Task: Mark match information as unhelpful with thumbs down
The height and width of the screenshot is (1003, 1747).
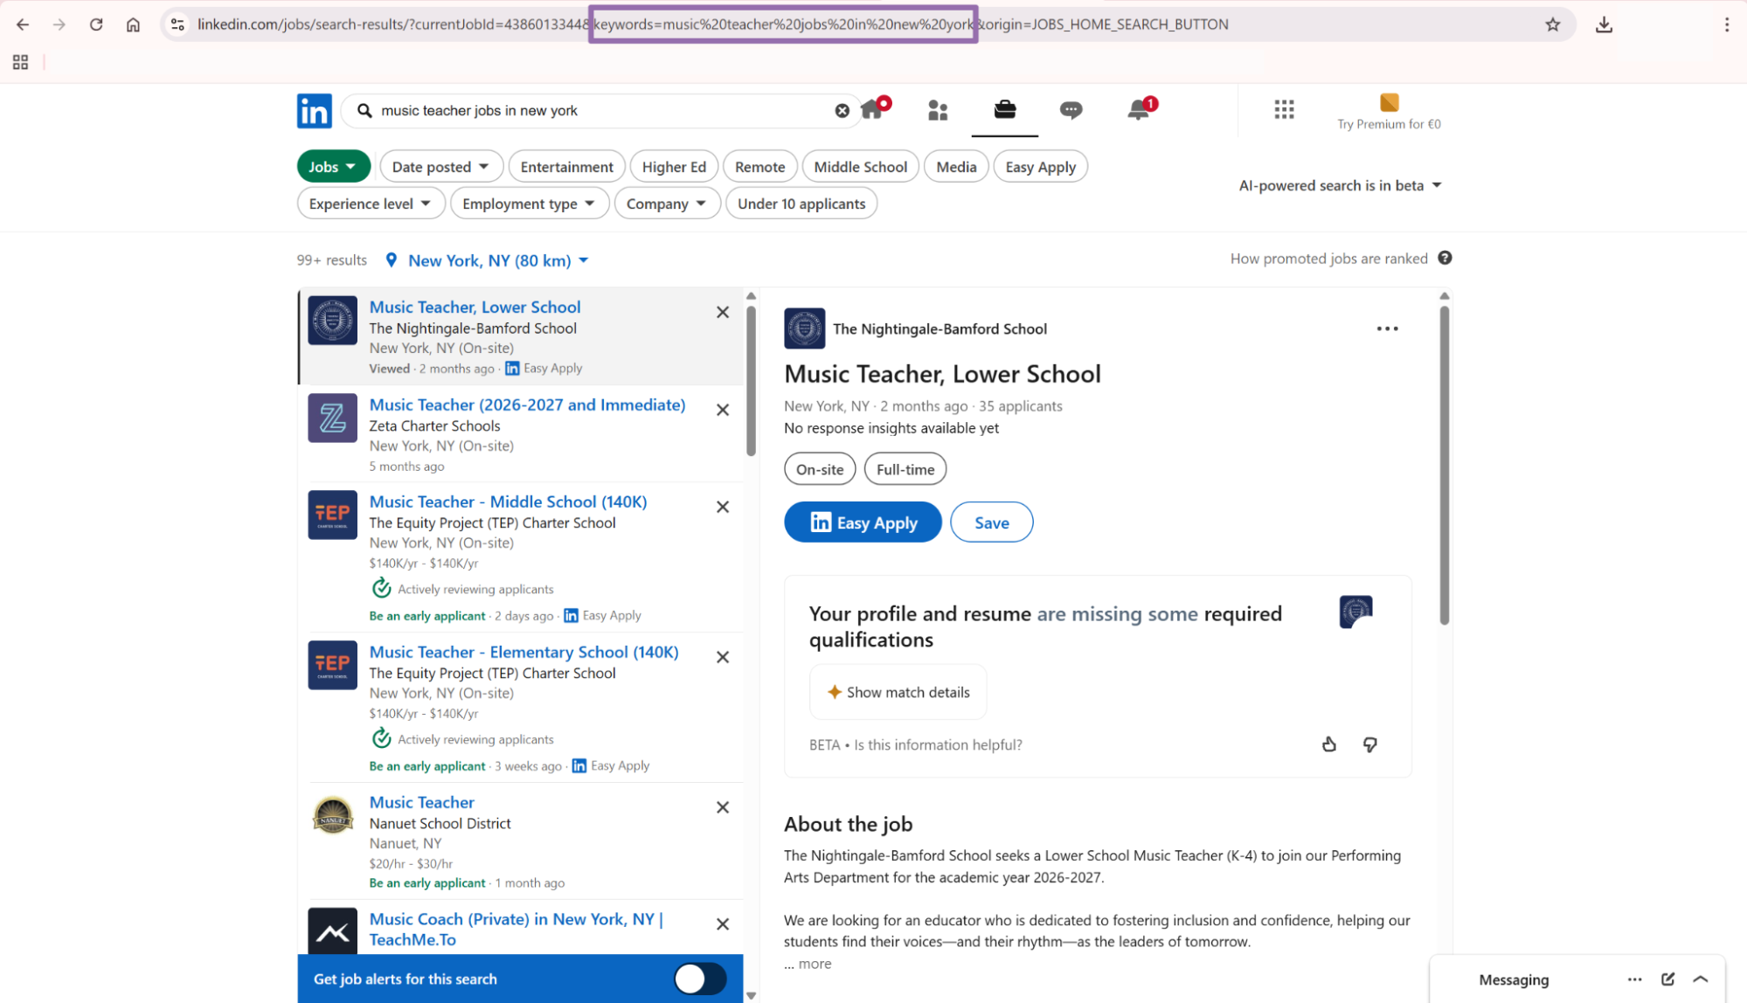Action: pyautogui.click(x=1369, y=744)
